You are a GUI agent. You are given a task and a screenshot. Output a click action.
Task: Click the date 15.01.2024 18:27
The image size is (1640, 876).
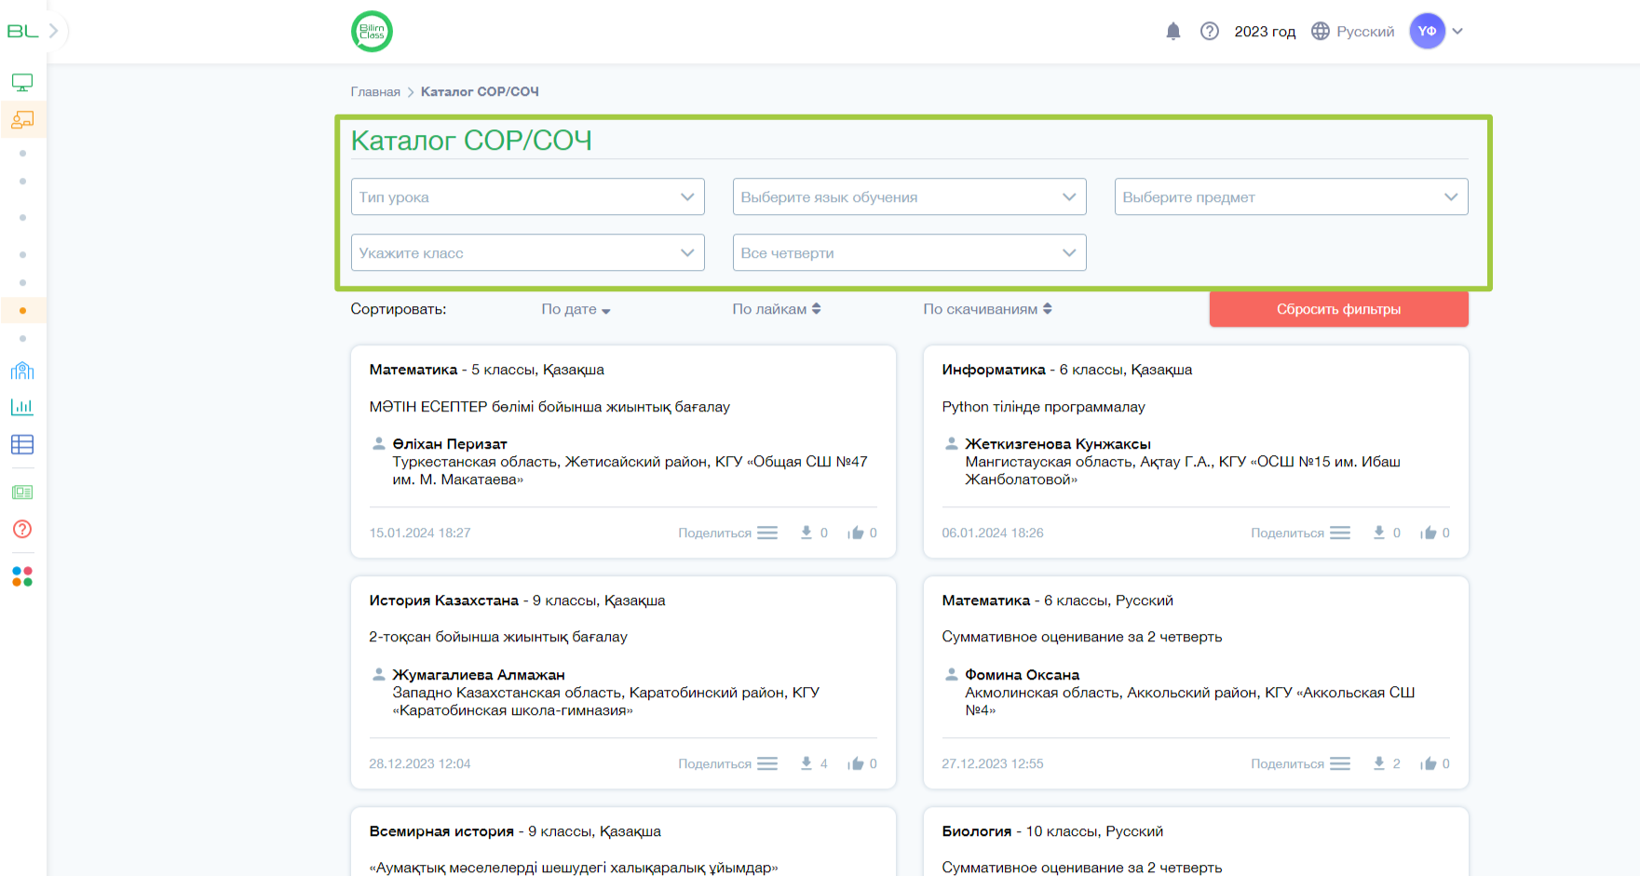[x=420, y=533]
